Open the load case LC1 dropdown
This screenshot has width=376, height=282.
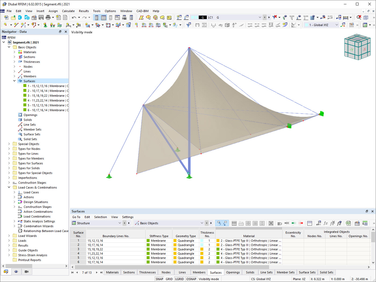pos(259,17)
